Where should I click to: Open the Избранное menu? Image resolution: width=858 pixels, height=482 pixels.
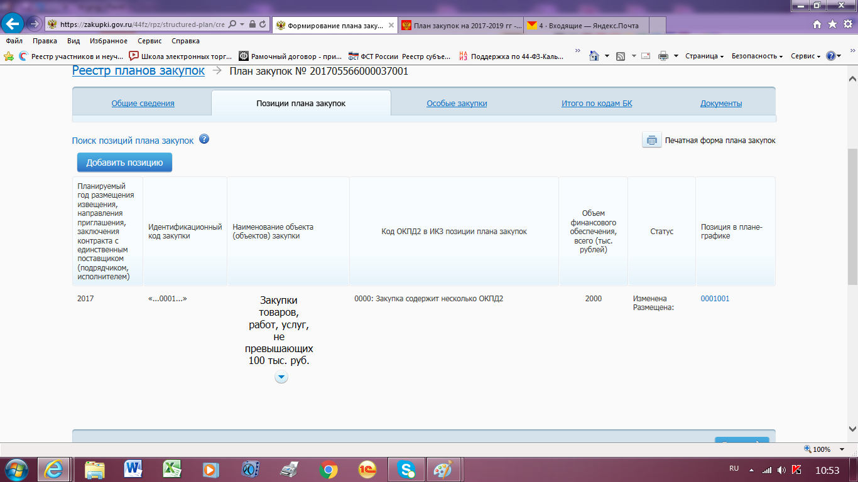(x=108, y=41)
